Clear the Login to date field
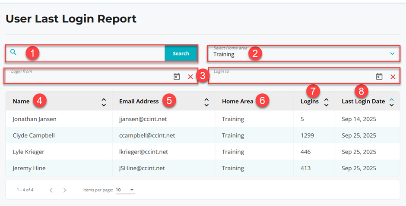The image size is (406, 206). pyautogui.click(x=393, y=77)
